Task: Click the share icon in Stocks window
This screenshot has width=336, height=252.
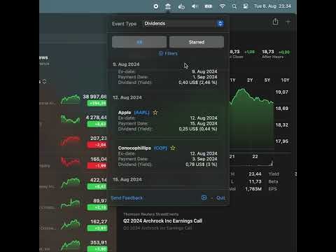Action: (x=275, y=22)
